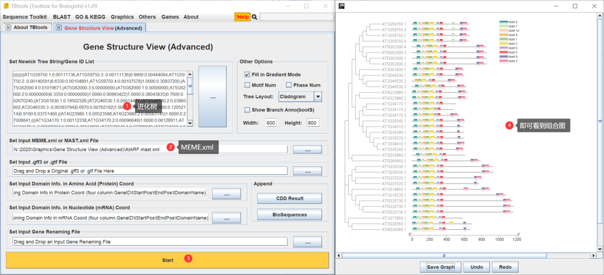Close the About TBtools tab via its X icon
604x275 pixels.
[8, 28]
